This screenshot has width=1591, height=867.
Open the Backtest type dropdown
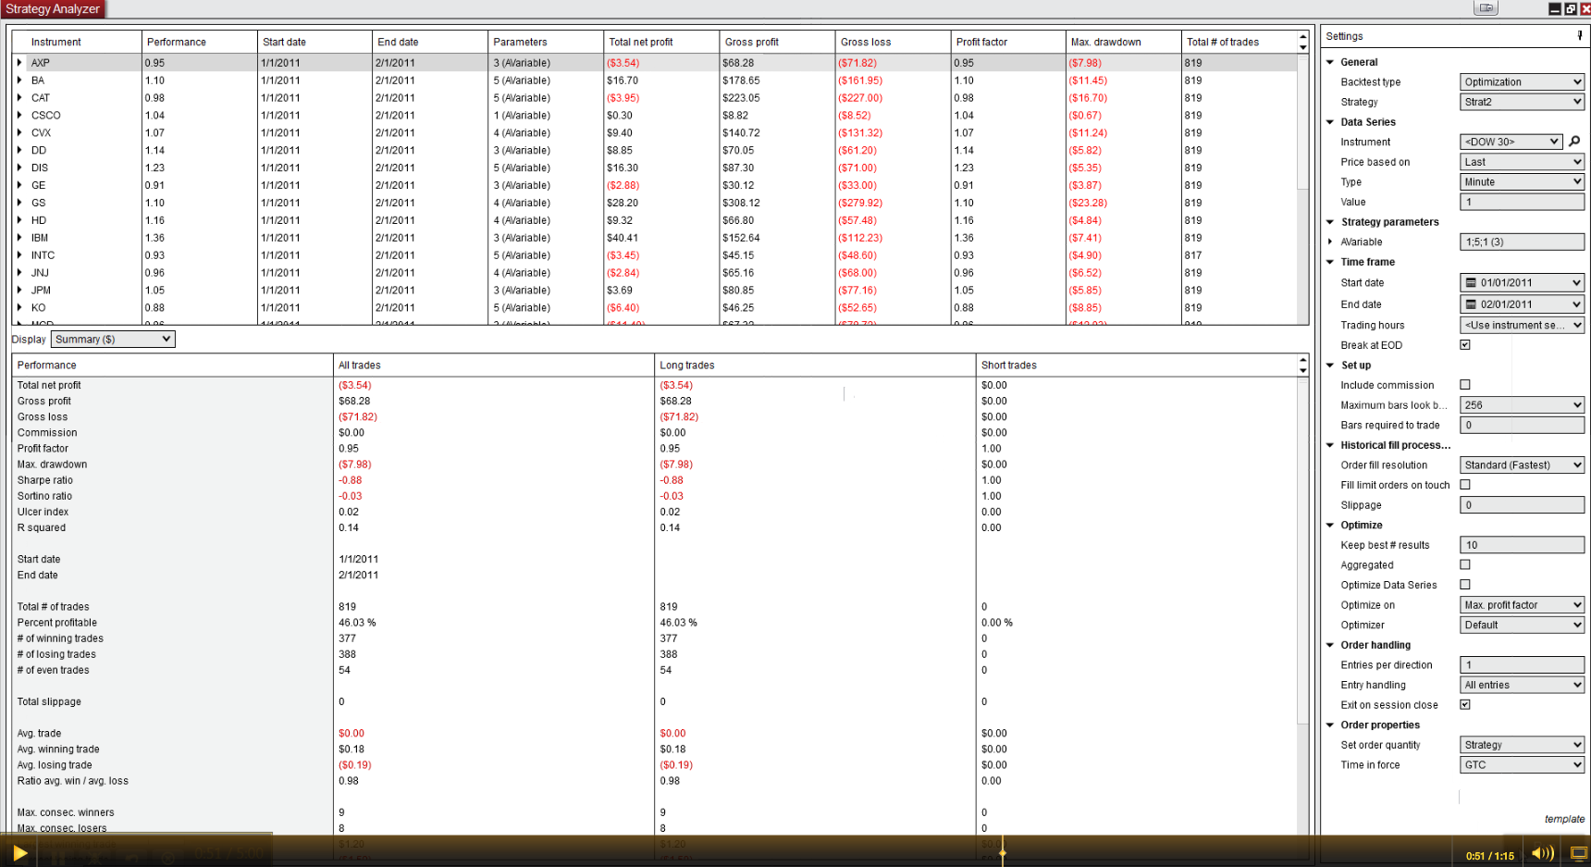[1522, 82]
